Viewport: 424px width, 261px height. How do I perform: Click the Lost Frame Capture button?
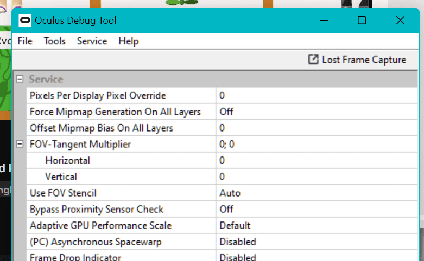click(357, 60)
